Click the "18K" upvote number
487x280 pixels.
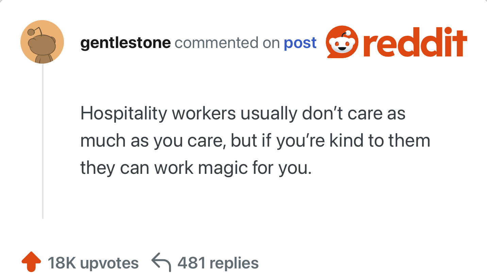pyautogui.click(x=61, y=263)
